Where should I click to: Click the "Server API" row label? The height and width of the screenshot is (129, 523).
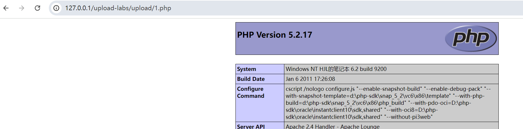pyautogui.click(x=251, y=126)
